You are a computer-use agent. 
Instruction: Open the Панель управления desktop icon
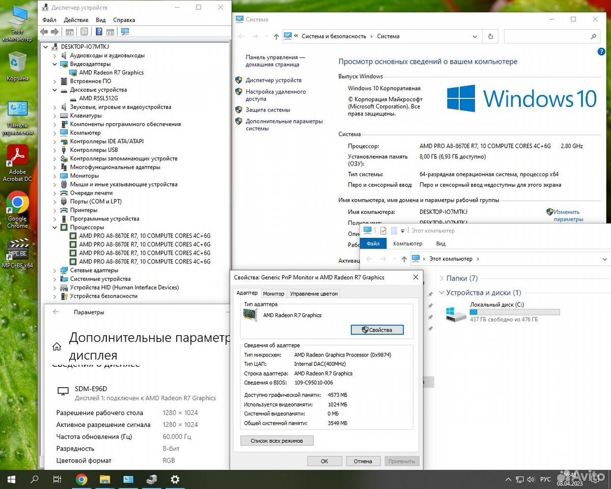click(17, 118)
